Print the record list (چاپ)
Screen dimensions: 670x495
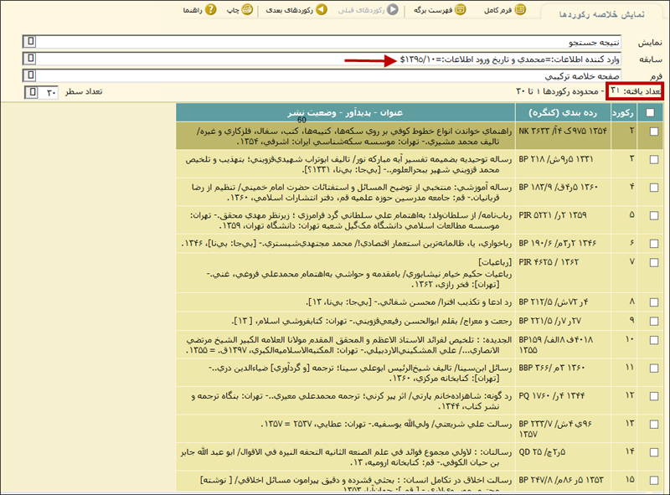(x=246, y=10)
